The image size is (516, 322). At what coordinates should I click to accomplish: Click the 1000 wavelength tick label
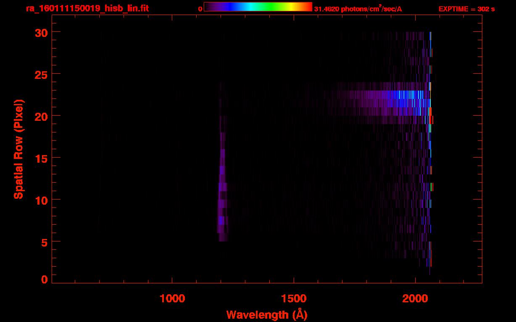point(172,298)
